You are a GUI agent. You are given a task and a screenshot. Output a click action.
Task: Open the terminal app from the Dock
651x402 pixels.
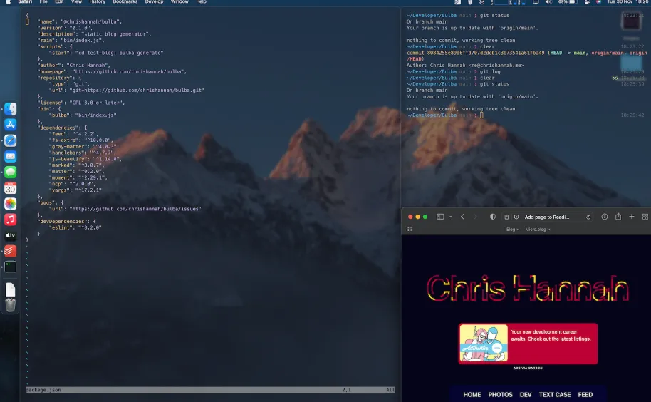[11, 267]
